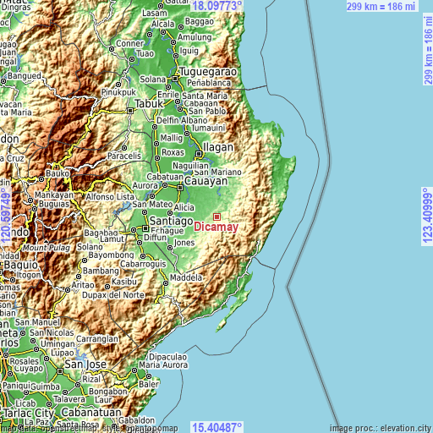Image resolution: width=433 pixels, height=433 pixels.
Task: Click the elevation.city image credit text
Action: click(x=381, y=429)
